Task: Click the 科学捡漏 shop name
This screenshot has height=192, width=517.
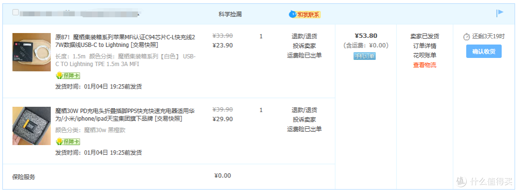Action: 230,14
